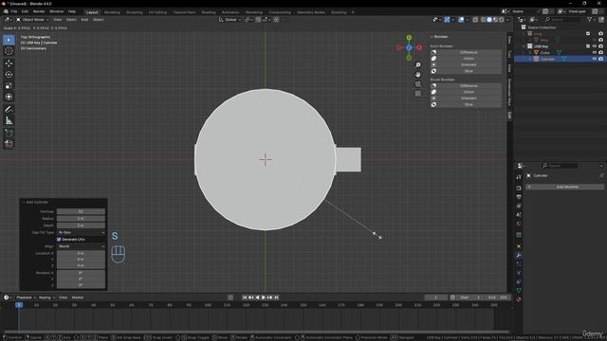Viewport: 607px width, 341px height.
Task: Toggle Generate UVs checkbox
Action: coord(59,240)
